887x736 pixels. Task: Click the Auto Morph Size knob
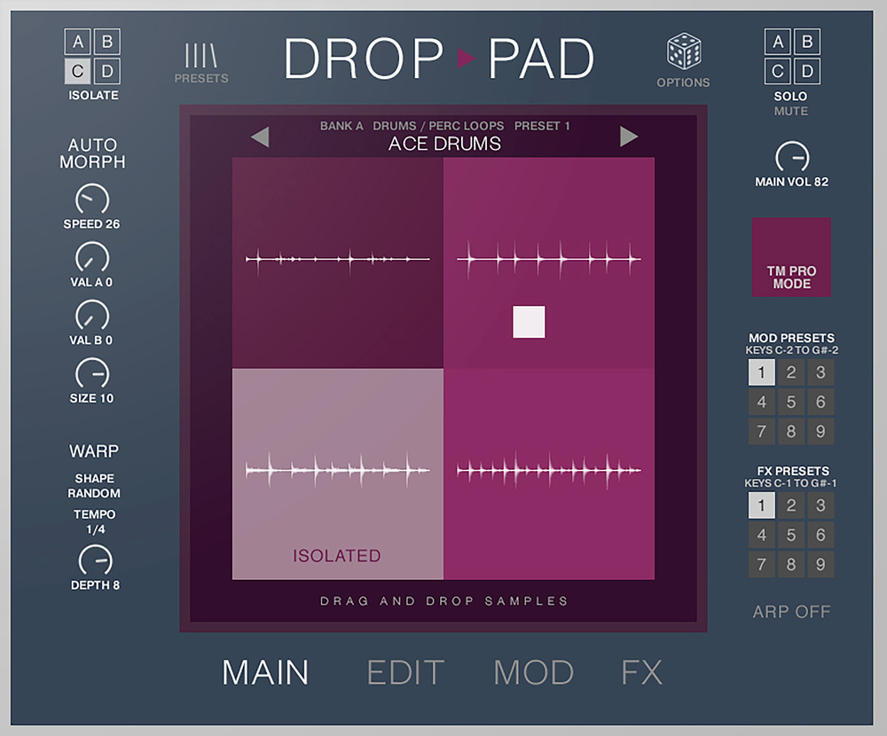click(x=92, y=372)
